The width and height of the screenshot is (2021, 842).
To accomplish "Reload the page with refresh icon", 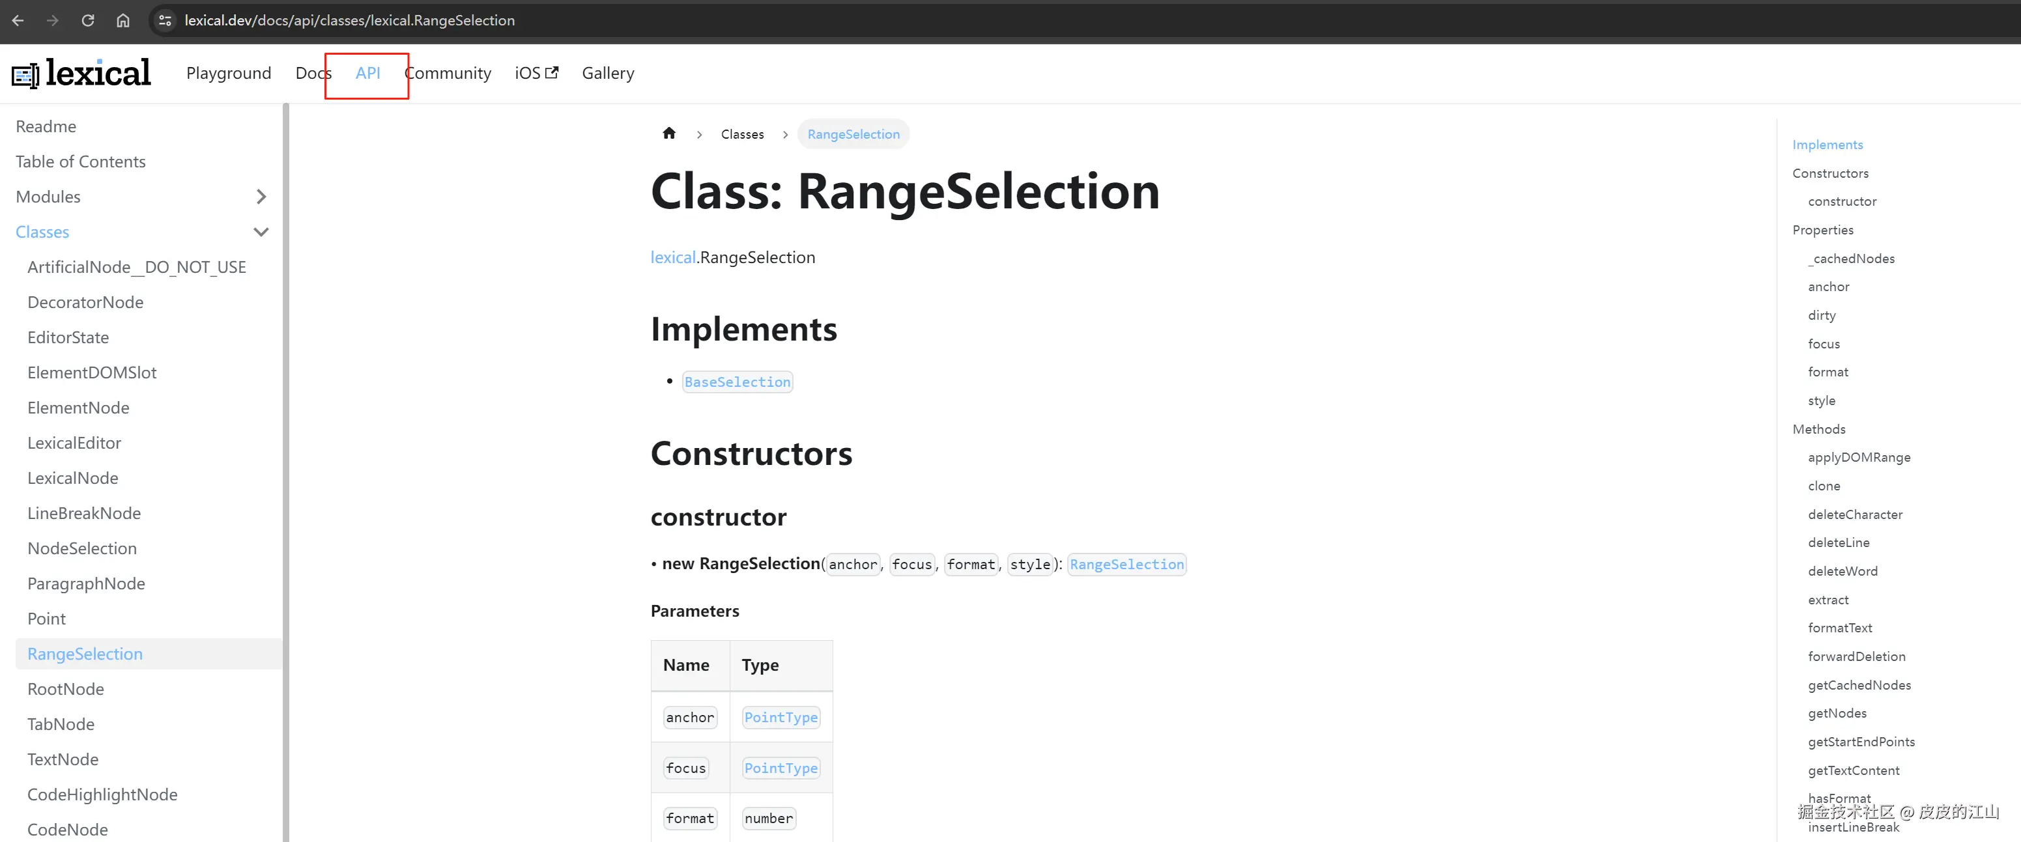I will click(x=88, y=20).
